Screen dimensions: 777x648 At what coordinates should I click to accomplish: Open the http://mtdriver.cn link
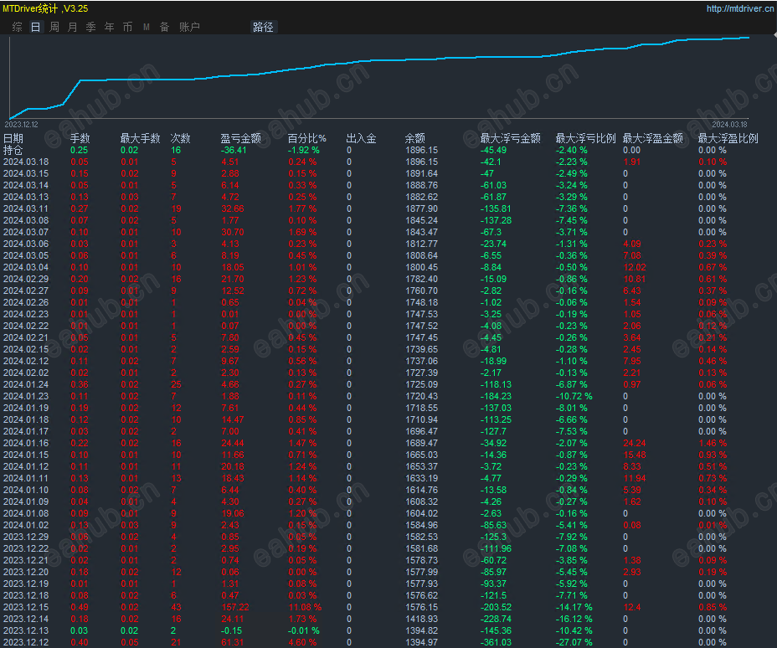pos(740,8)
